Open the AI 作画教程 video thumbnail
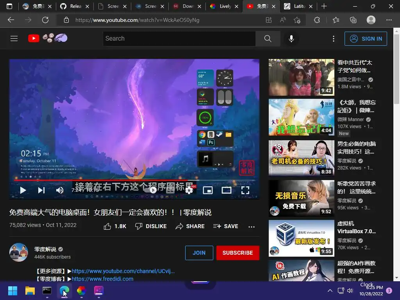Viewport: 400px width, 300px height. point(301,271)
